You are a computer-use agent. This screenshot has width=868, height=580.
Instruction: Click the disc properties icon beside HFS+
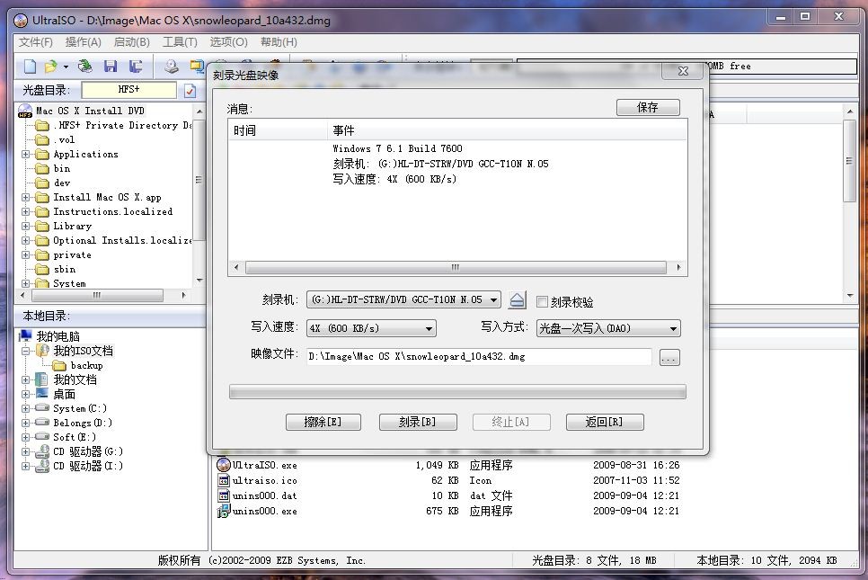click(190, 90)
